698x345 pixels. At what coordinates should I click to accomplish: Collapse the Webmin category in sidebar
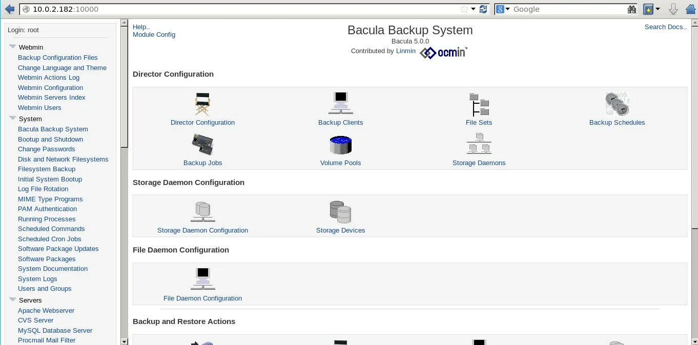[x=13, y=47]
